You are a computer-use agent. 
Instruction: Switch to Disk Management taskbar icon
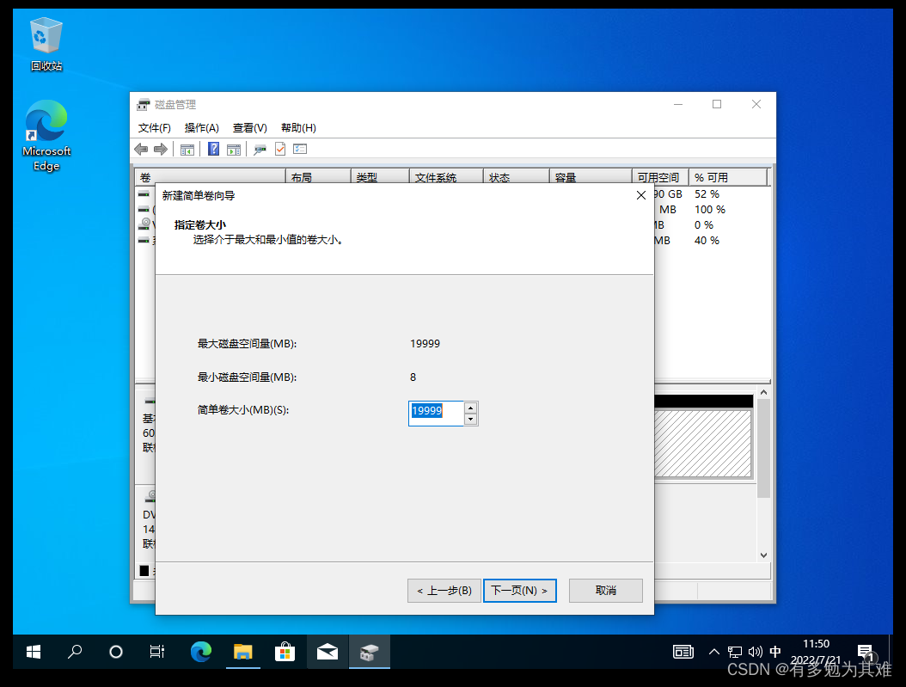370,652
